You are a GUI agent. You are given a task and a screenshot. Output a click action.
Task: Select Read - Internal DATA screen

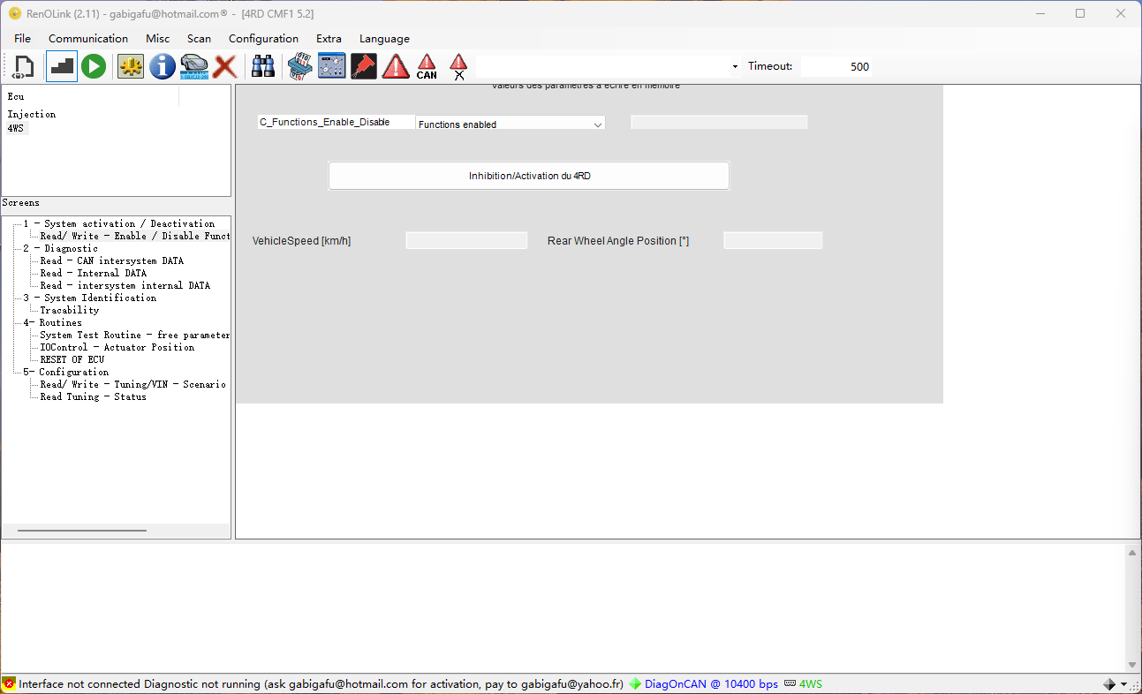[x=94, y=273]
